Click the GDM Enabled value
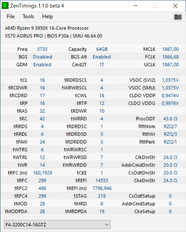This screenshot has width=186, height=232. coord(42,65)
